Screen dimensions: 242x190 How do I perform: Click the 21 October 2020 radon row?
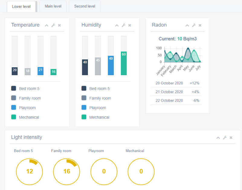[x=176, y=92]
